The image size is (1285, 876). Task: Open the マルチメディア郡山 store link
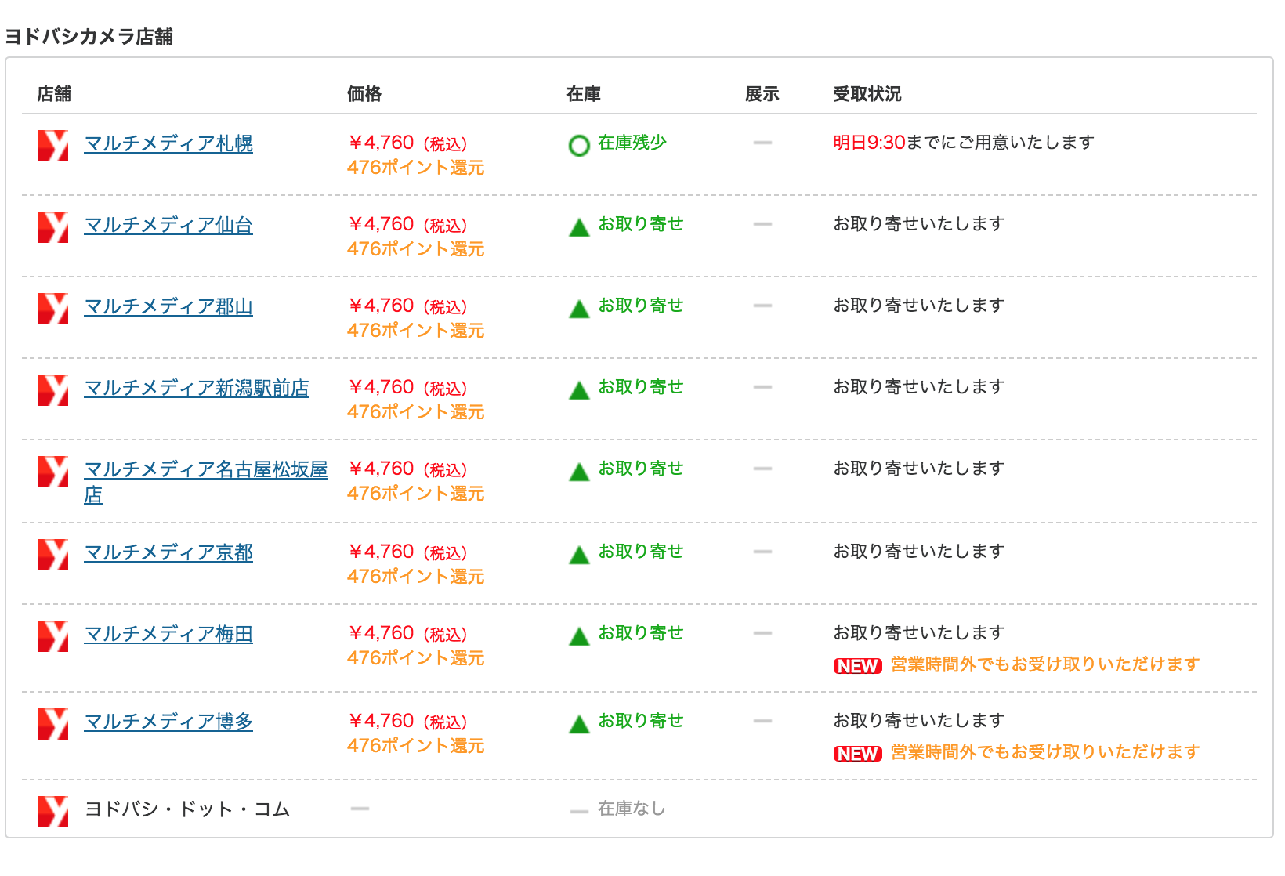coord(168,306)
